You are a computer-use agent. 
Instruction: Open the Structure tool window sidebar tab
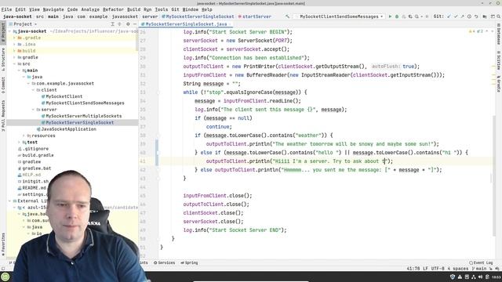[3, 60]
